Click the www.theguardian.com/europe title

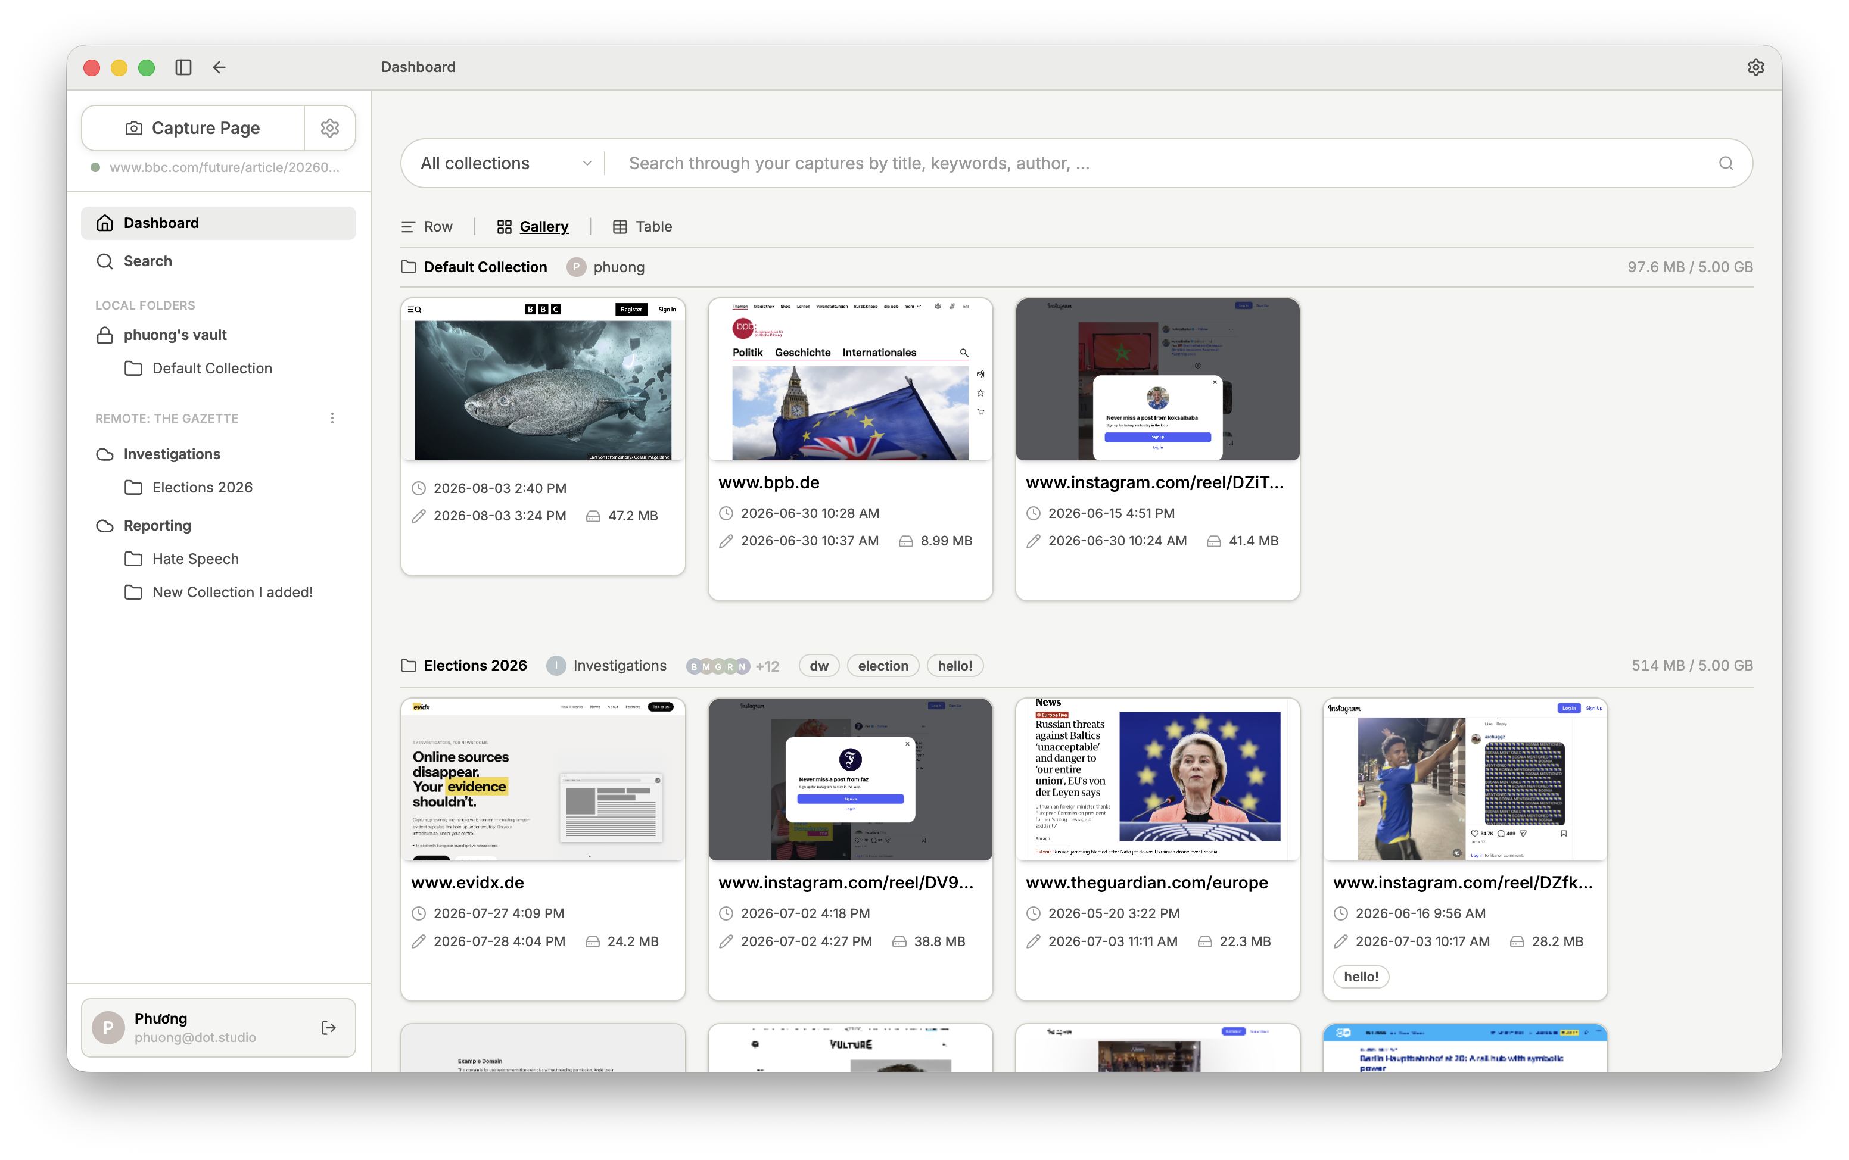(1146, 883)
